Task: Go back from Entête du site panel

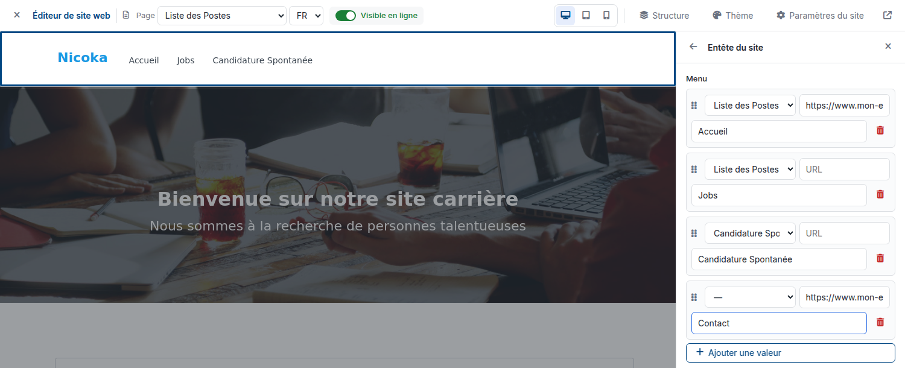Action: tap(693, 46)
